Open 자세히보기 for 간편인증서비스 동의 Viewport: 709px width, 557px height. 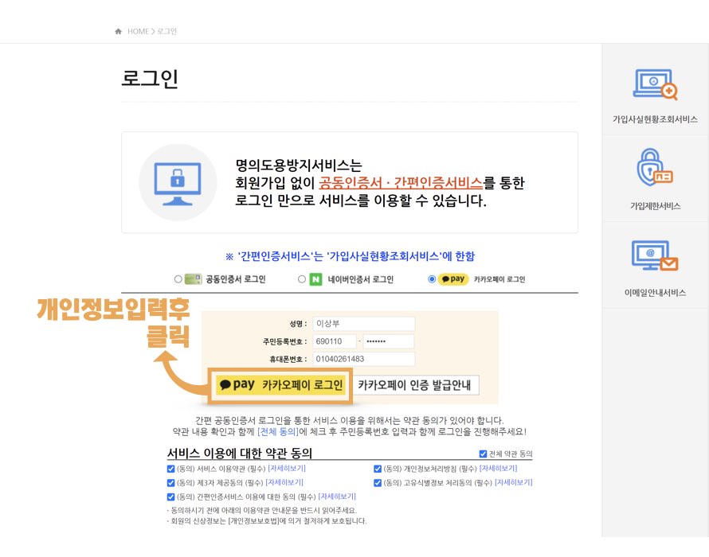(337, 497)
